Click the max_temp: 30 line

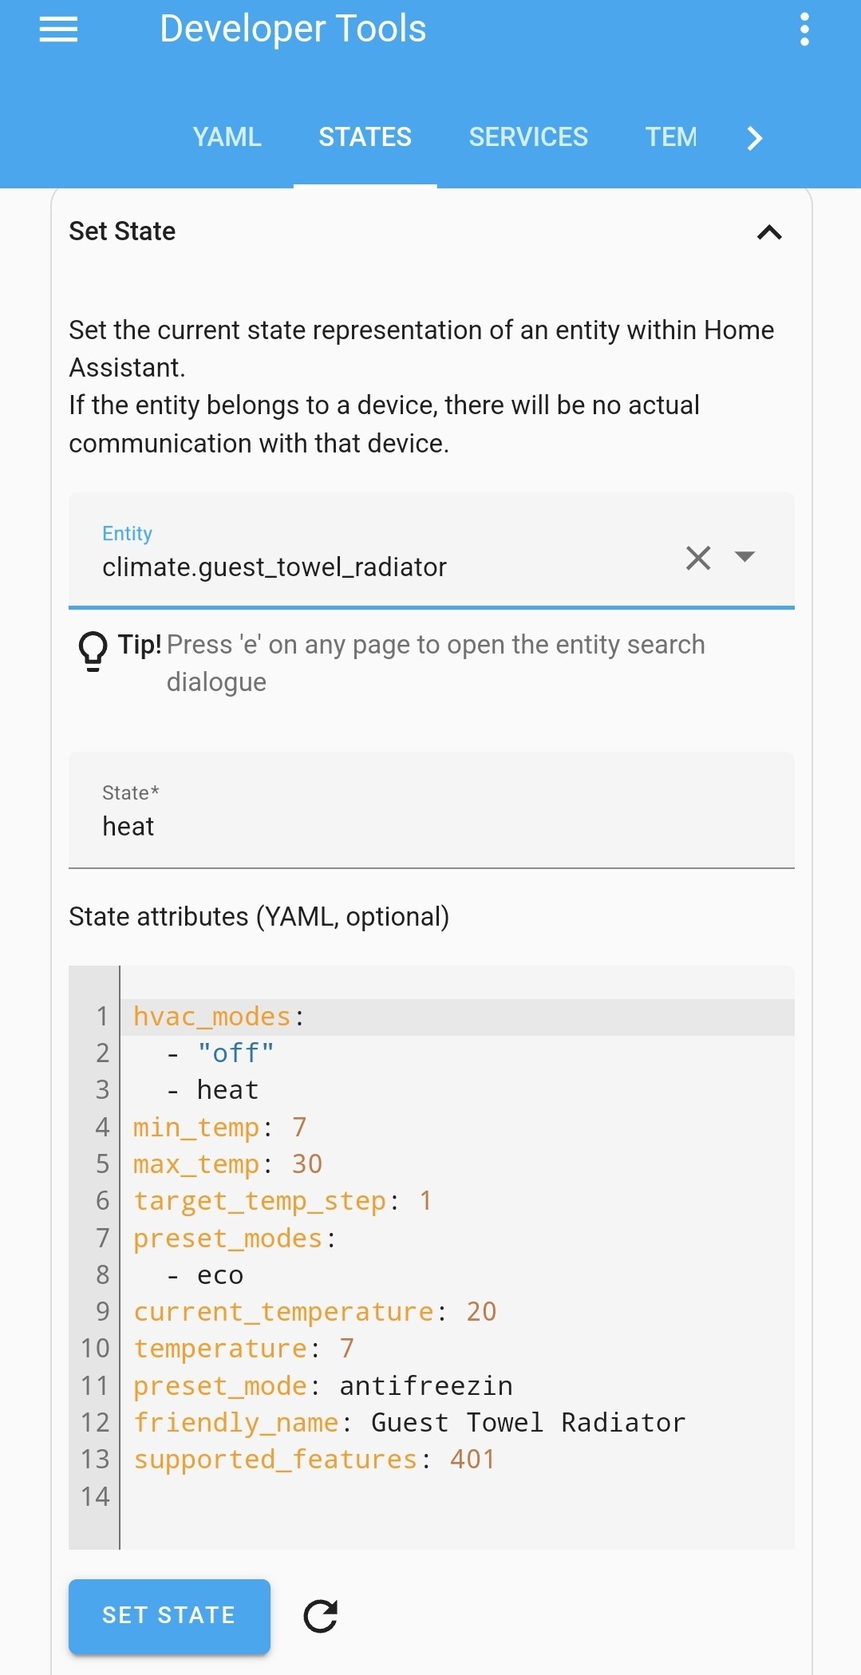point(227,1164)
